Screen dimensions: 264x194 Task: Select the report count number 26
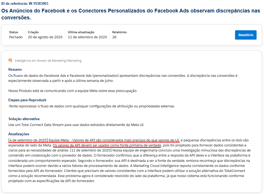(114, 37)
